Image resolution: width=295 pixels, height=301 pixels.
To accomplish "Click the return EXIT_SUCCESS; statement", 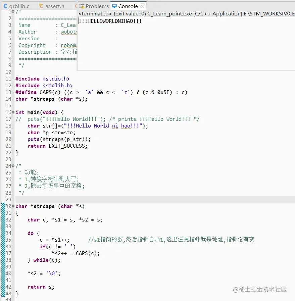I will coord(57,146).
